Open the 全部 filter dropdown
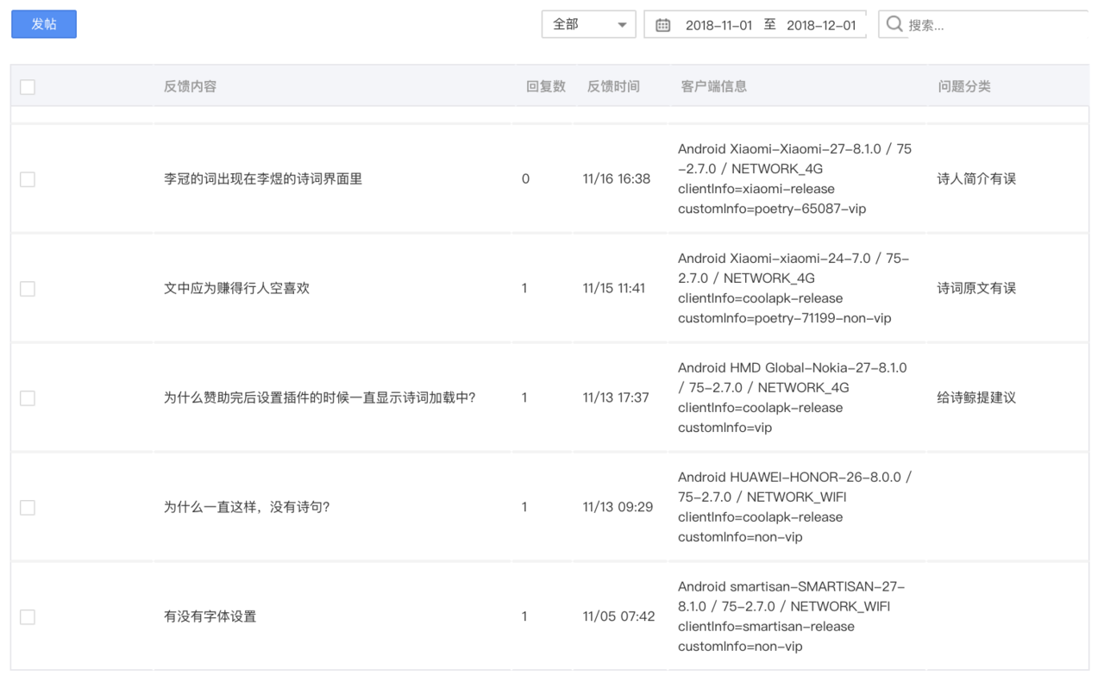Image resolution: width=1104 pixels, height=682 pixels. pos(589,25)
